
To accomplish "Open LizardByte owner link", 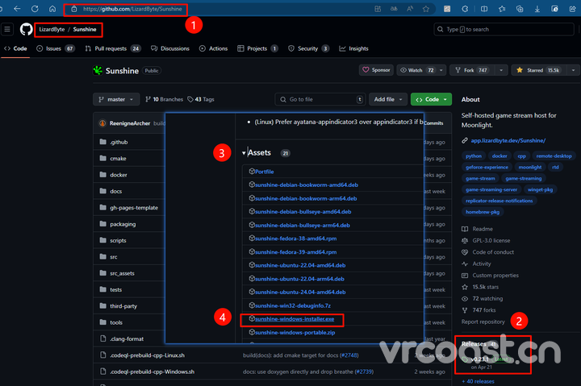I will (x=52, y=29).
